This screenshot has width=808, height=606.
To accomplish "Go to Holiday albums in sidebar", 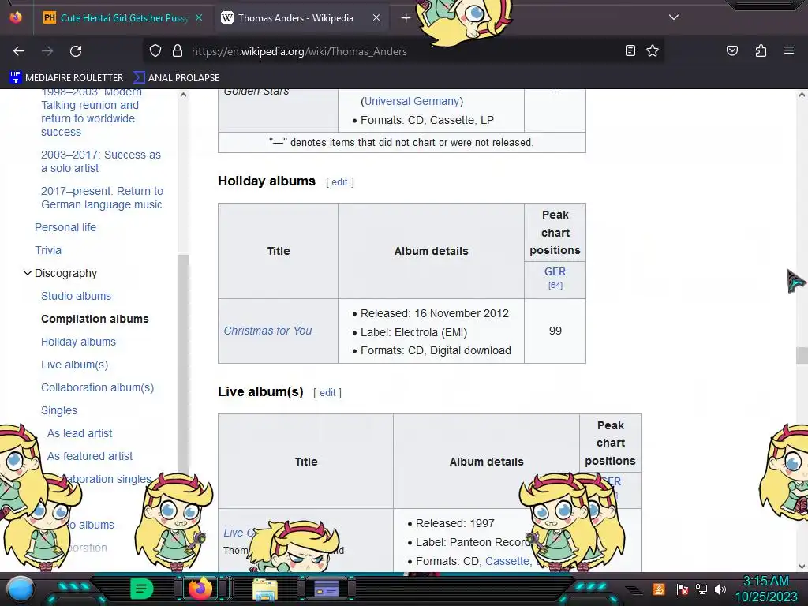I will tap(78, 342).
